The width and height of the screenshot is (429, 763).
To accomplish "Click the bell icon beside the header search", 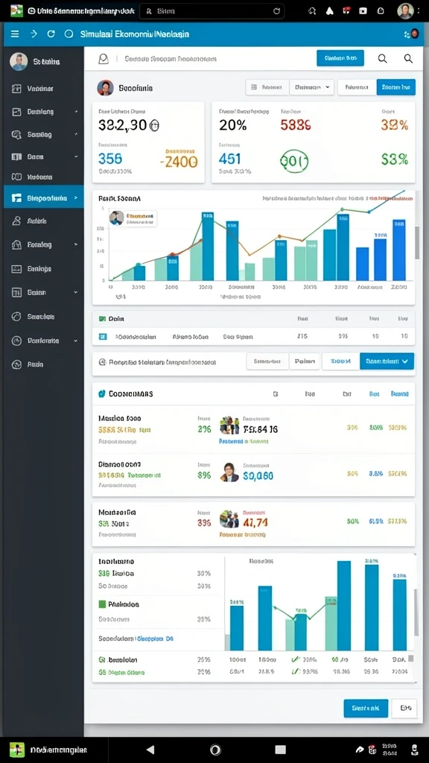I will click(x=103, y=59).
